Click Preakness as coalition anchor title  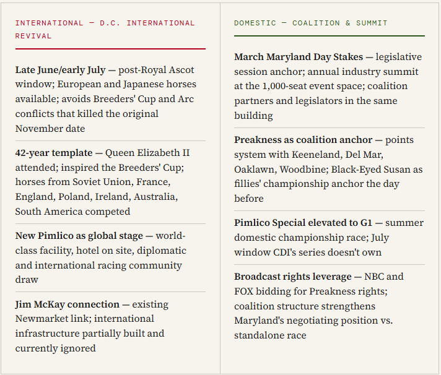tap(303, 140)
